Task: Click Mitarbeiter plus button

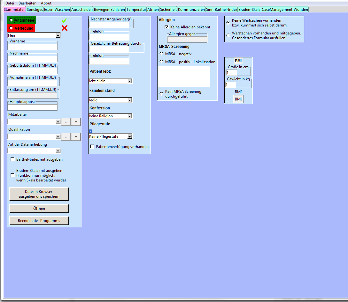Action: [76, 122]
